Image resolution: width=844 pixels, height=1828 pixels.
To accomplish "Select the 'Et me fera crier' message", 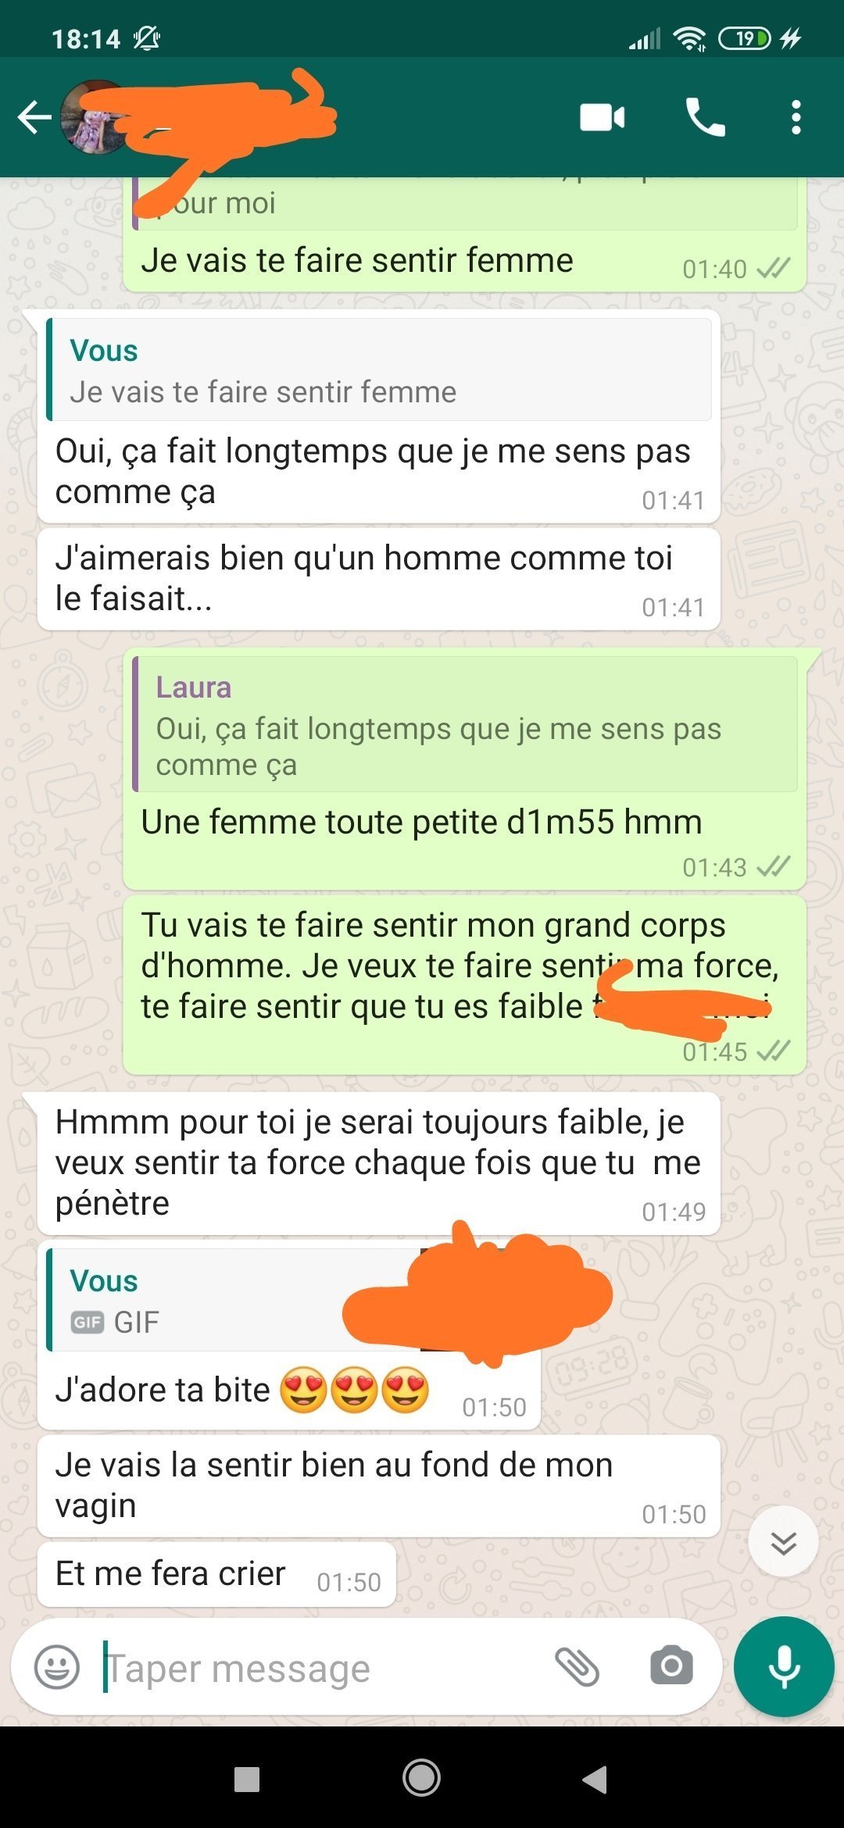I will click(x=216, y=1573).
